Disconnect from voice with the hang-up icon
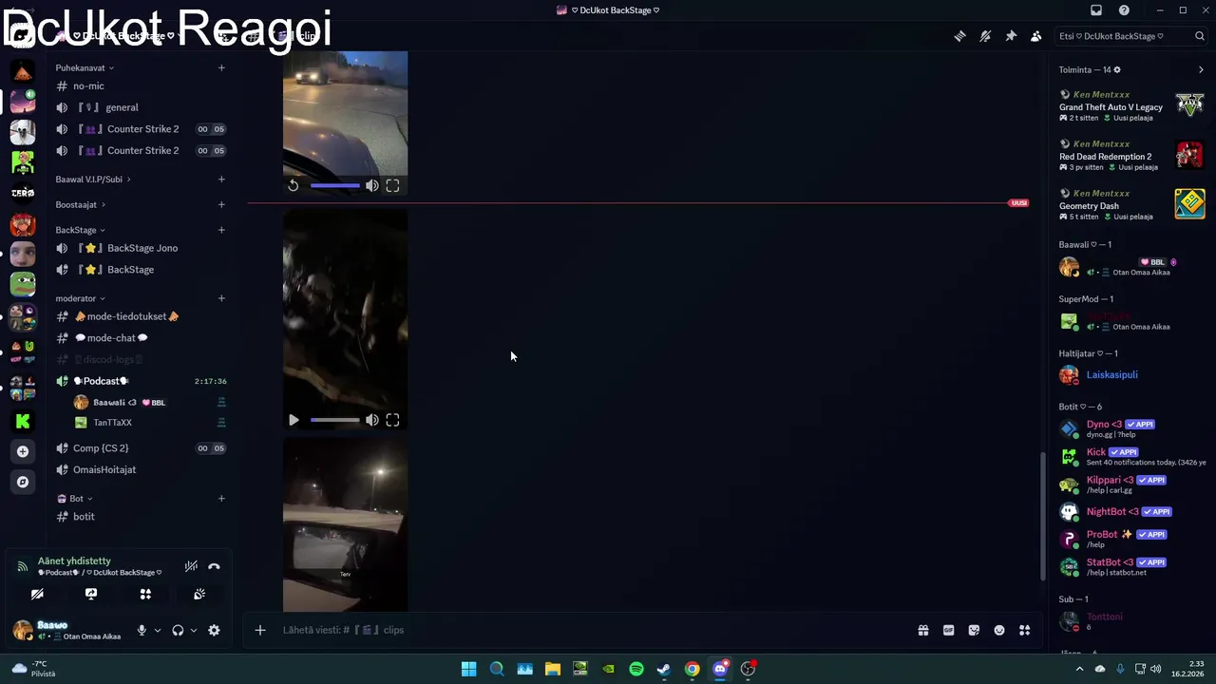 tap(214, 566)
